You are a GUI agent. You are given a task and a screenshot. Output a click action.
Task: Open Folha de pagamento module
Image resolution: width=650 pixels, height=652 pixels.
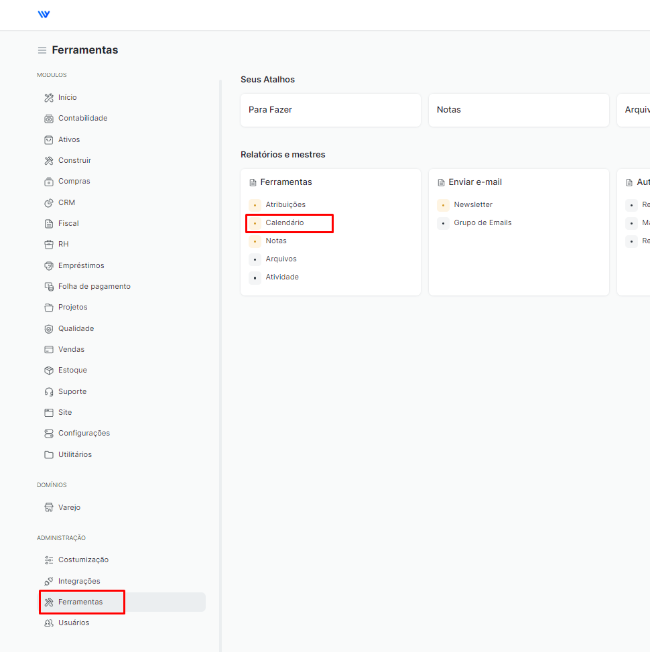[x=94, y=286]
